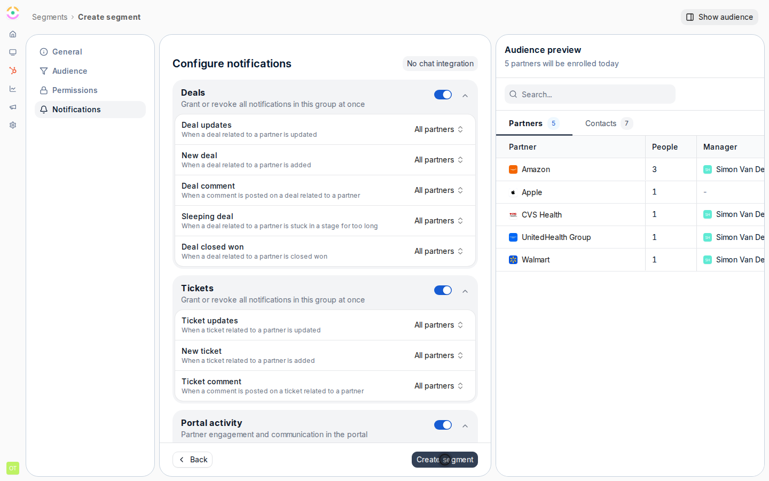
Task: Click the Back button
Action: (x=192, y=460)
